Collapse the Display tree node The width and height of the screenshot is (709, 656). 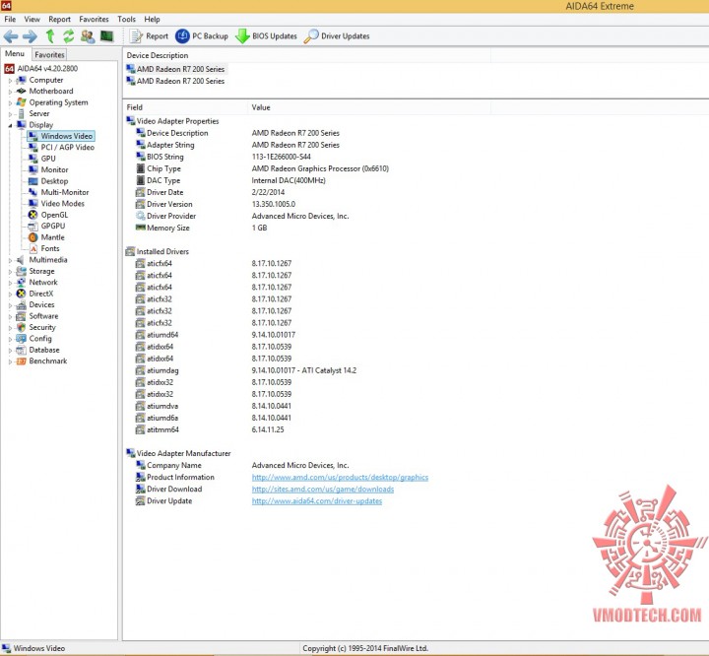point(10,125)
